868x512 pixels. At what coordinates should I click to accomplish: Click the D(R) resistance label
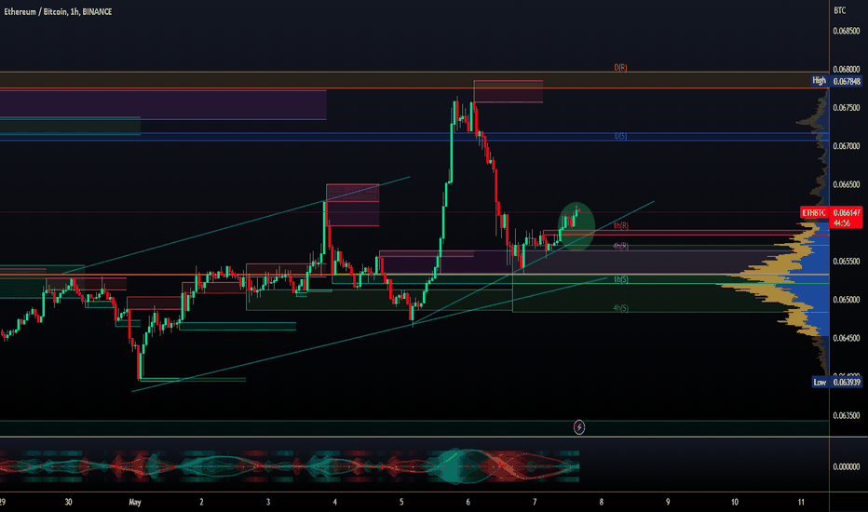620,68
